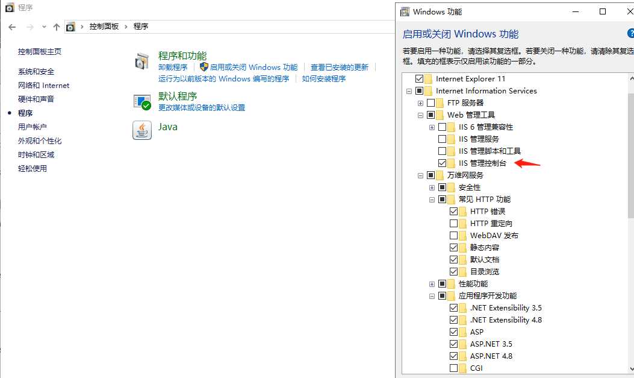Screen dimensions: 634x378
Task: Click the help icon in Windows 功能 dialog
Action: pyautogui.click(x=631, y=33)
